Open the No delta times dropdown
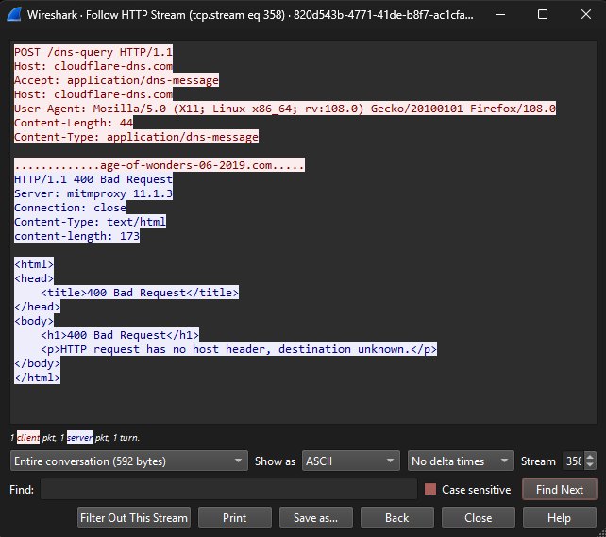 tap(461, 461)
